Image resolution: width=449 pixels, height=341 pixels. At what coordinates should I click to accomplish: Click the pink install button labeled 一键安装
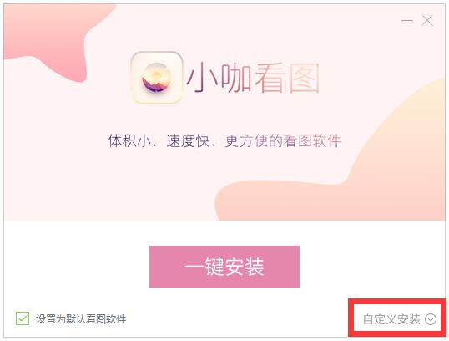[224, 267]
